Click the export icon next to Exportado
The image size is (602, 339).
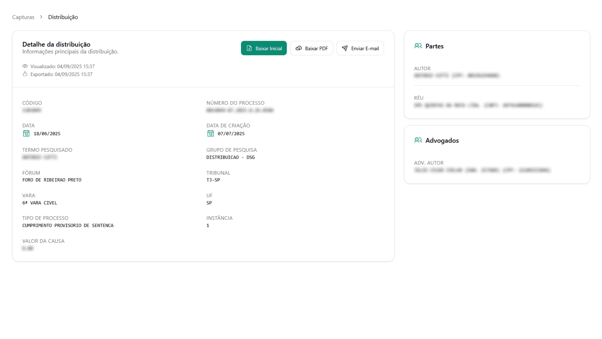tap(25, 74)
